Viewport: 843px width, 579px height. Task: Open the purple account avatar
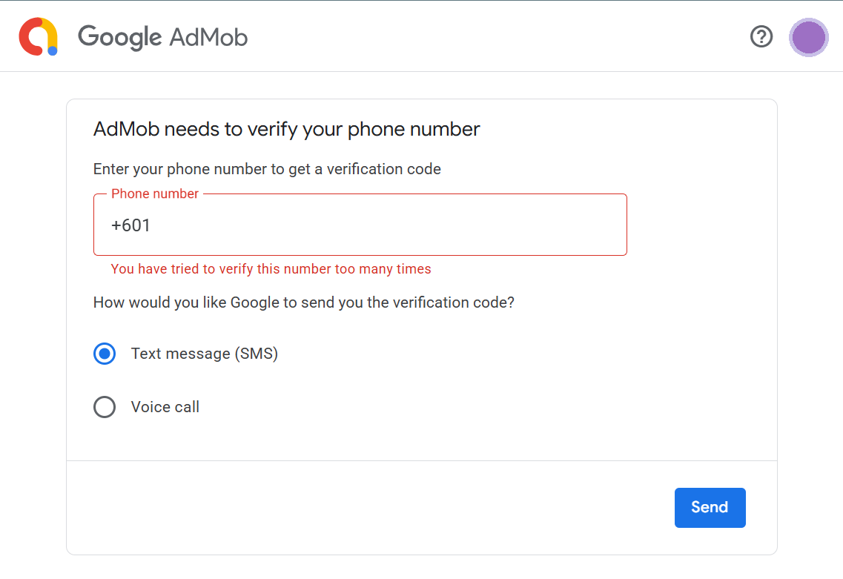808,37
